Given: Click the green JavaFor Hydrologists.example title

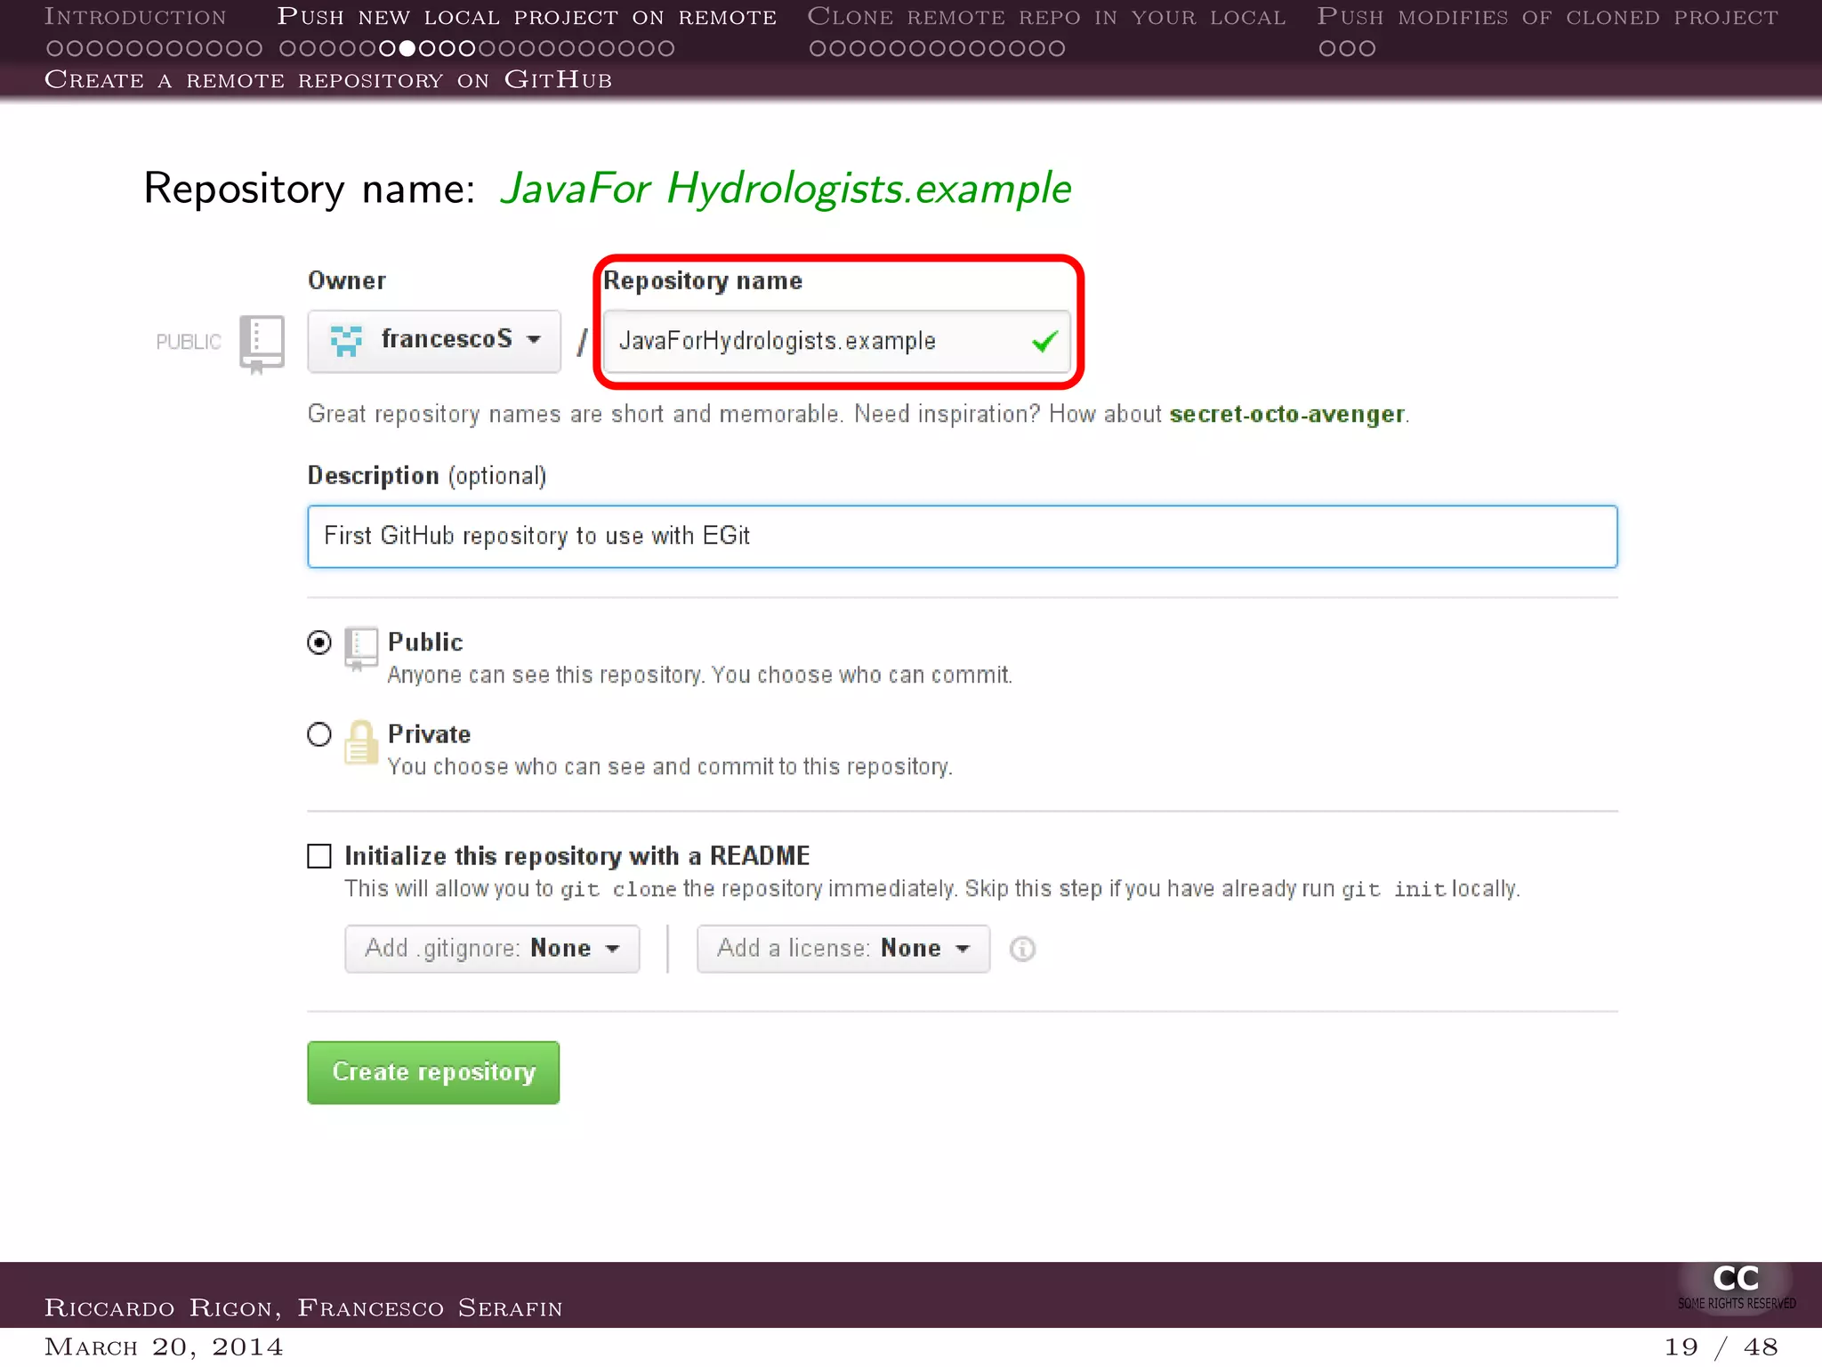Looking at the screenshot, I should (x=786, y=189).
